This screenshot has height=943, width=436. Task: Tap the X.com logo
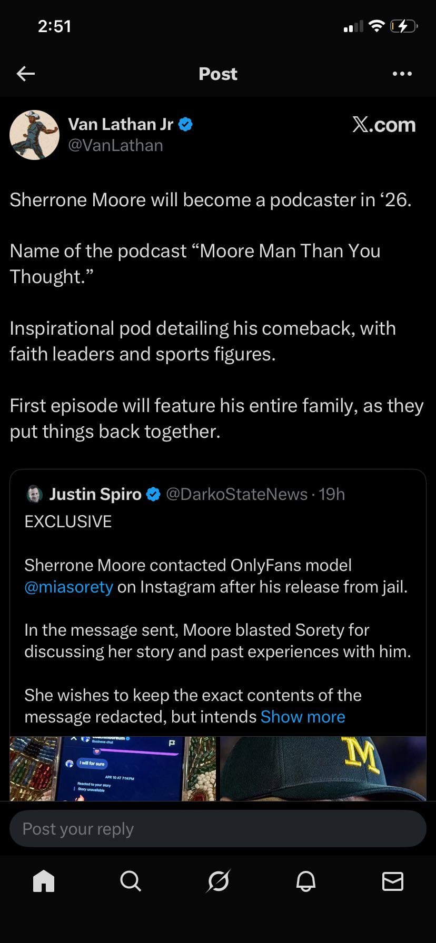click(383, 125)
